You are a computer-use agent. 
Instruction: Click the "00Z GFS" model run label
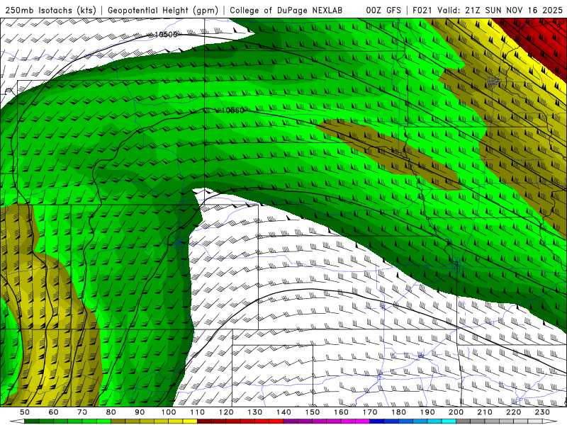pyautogui.click(x=383, y=11)
